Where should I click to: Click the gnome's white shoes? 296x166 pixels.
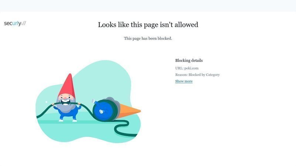[x=68, y=120]
